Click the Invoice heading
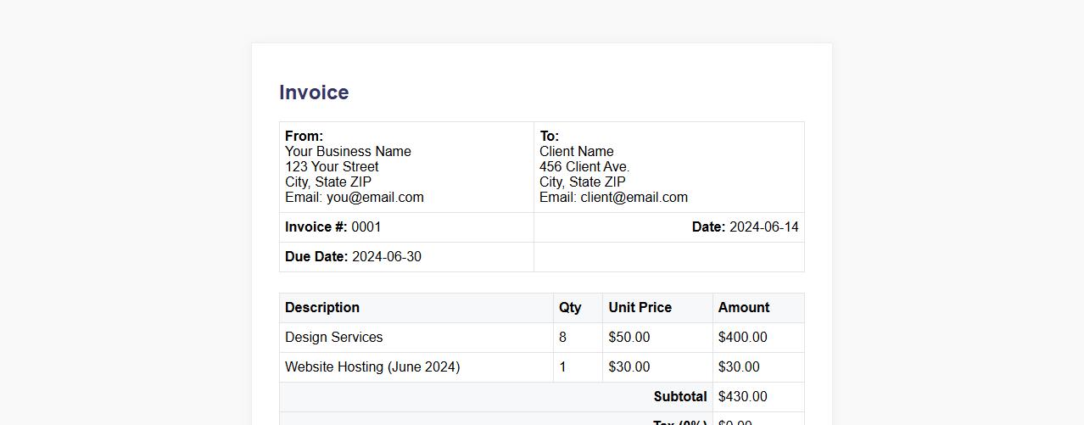1084x425 pixels. [314, 92]
